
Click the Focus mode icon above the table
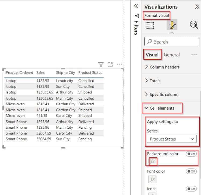[x=110, y=64]
